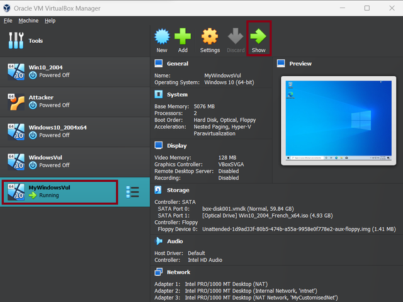Open the Machine menu
Image resolution: width=403 pixels, height=302 pixels.
[x=28, y=21]
